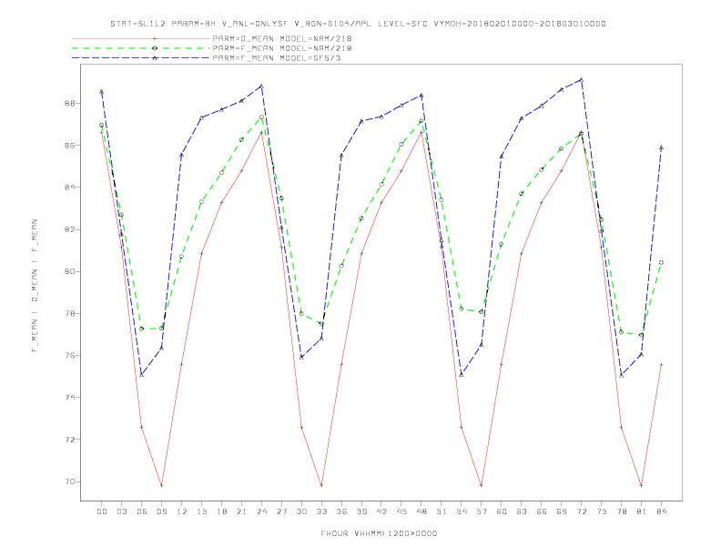Click the vertical y-axis title F_MEAN | O_MEAN | F_MEAN
This screenshot has height=557, width=721.
tap(35, 286)
